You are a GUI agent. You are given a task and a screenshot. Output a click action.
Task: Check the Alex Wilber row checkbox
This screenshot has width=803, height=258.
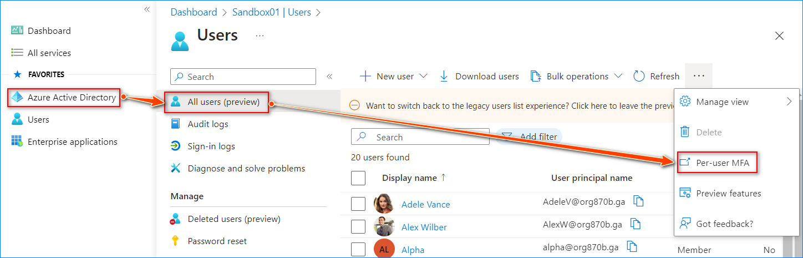pos(358,227)
